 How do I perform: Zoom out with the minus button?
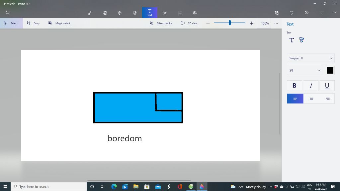(208, 23)
